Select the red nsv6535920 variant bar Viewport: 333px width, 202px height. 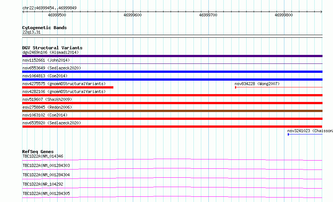point(172,127)
